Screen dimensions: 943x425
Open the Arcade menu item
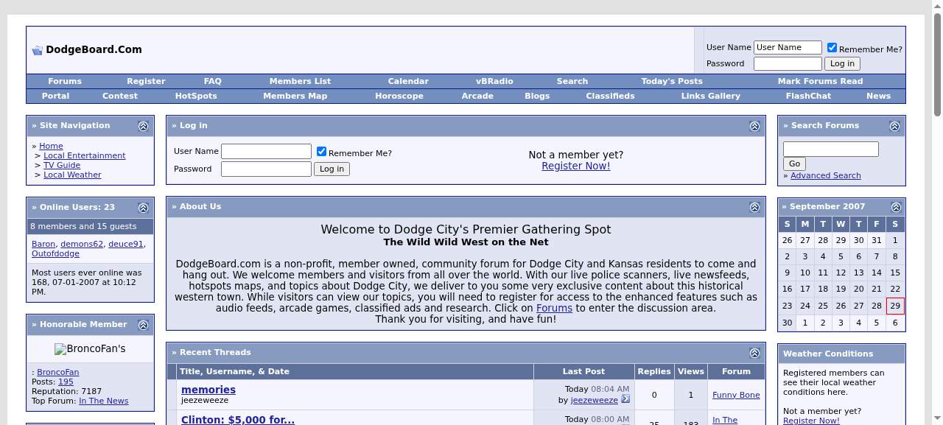tap(477, 96)
